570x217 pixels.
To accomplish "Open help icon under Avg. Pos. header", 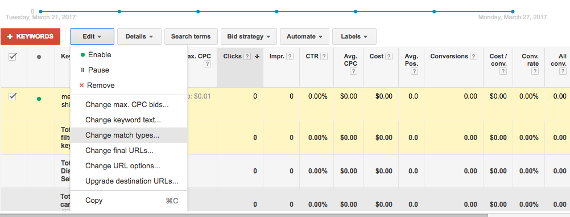I will pos(414,71).
